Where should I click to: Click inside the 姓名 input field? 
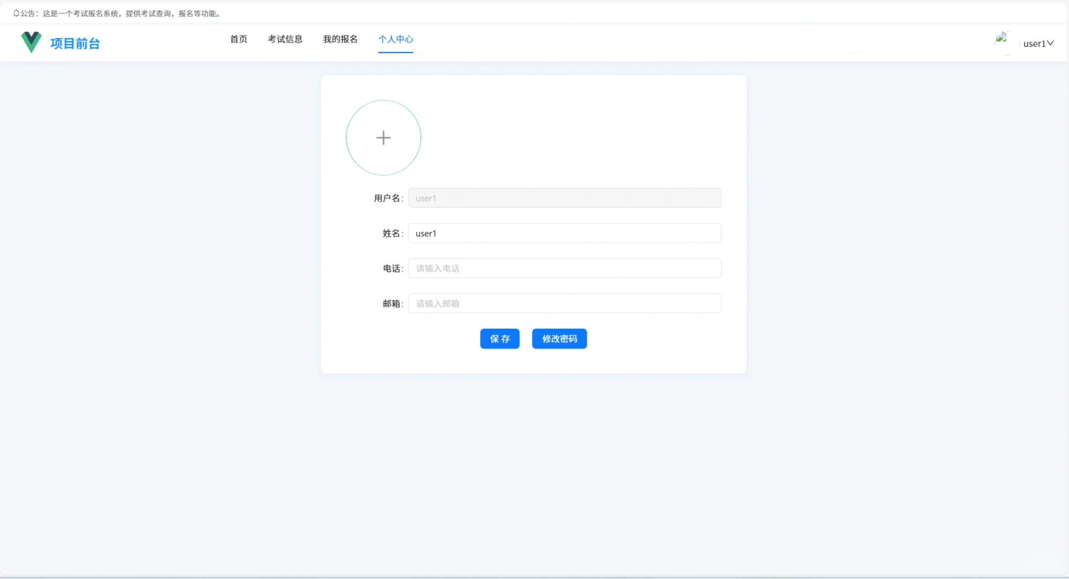click(565, 233)
